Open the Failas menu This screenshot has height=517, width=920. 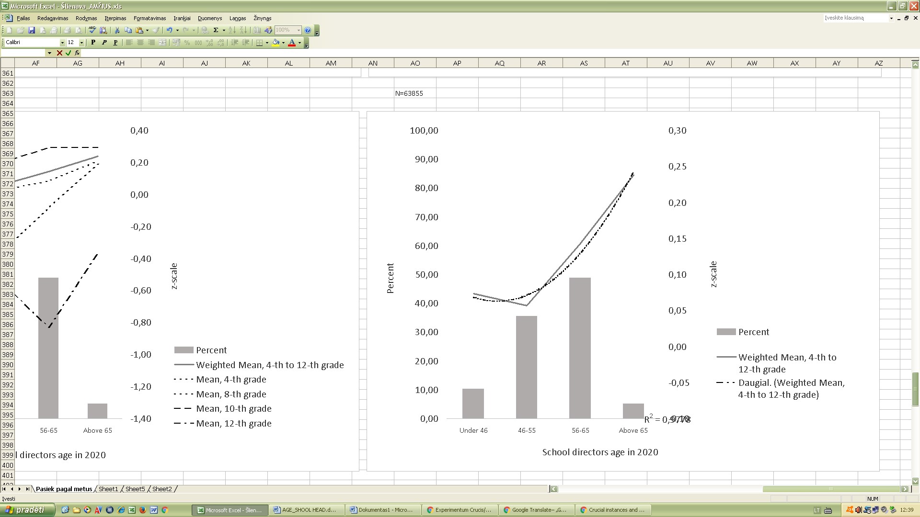click(x=23, y=18)
